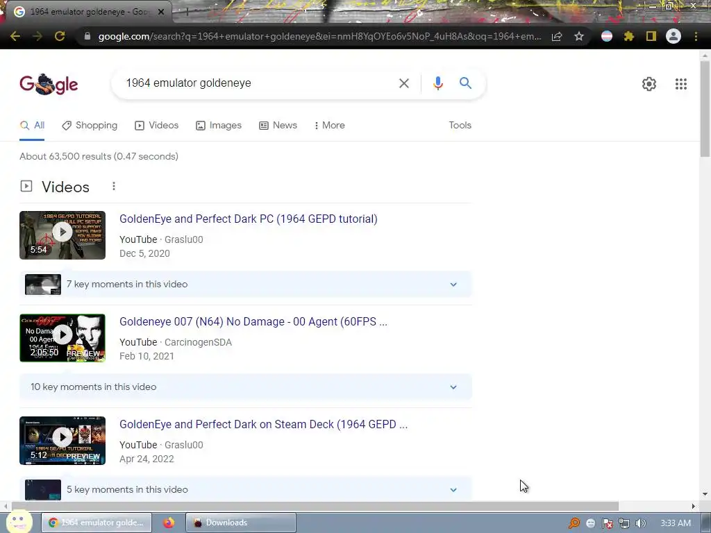
Task: Click the address bar URL
Action: pyautogui.click(x=319, y=36)
